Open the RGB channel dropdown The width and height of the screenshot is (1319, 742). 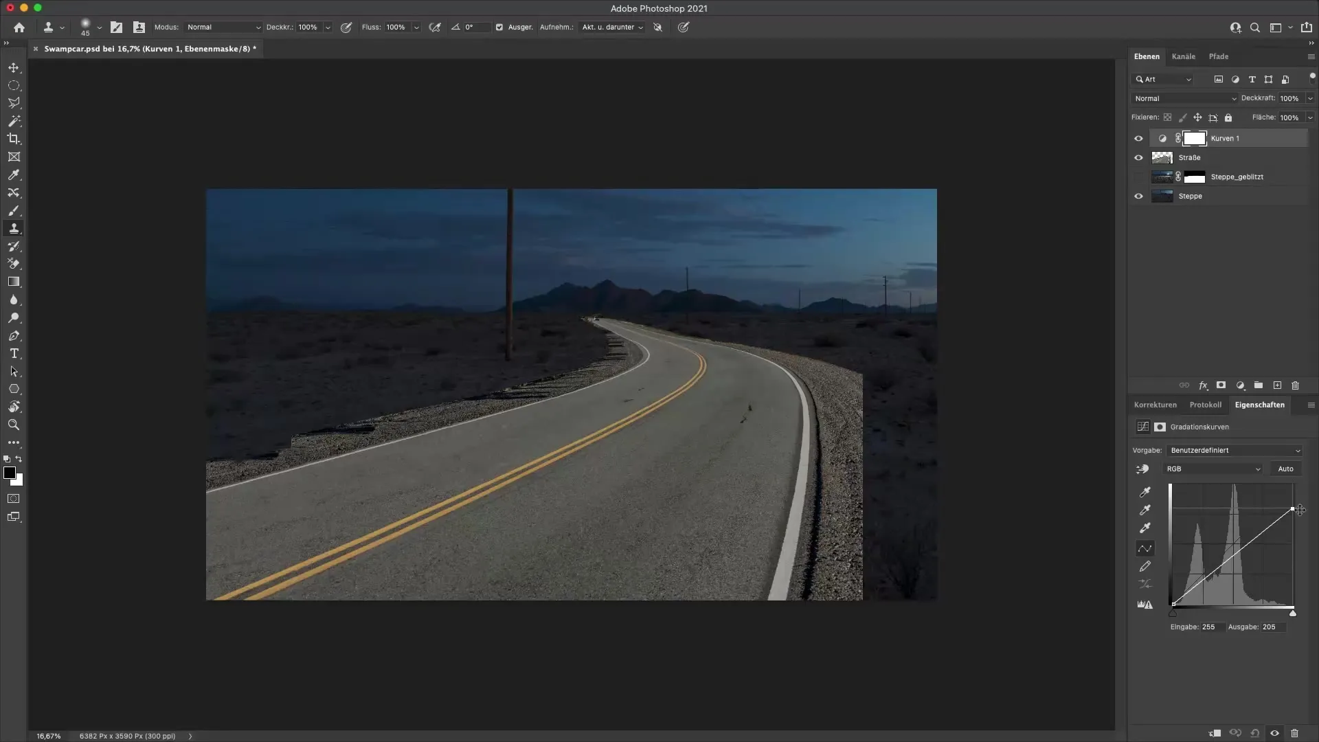1213,469
